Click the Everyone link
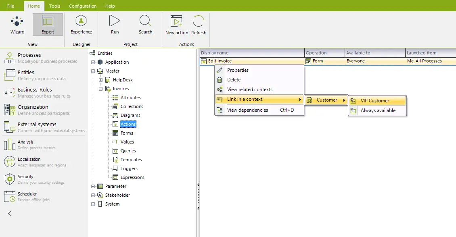Viewport: 456px width, 237px height. pyautogui.click(x=356, y=61)
